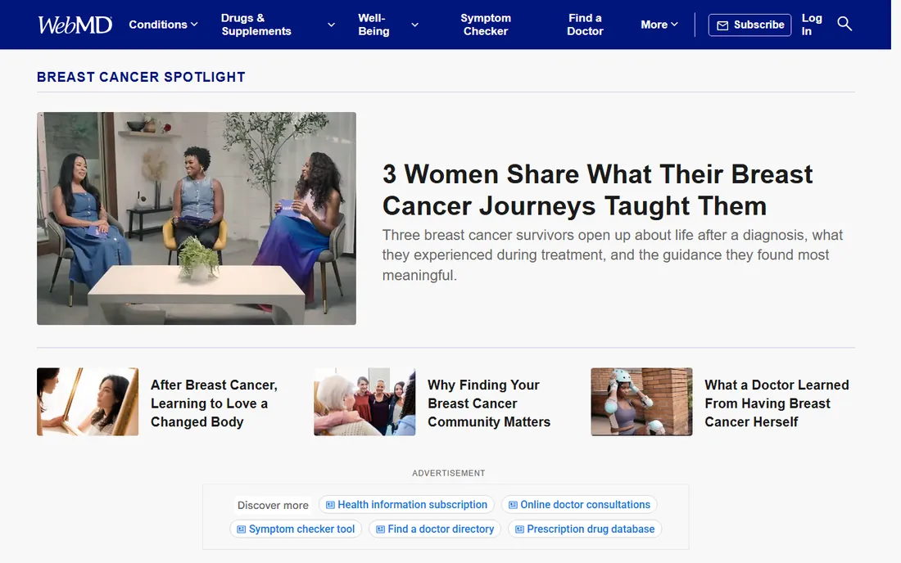Viewport: 901px width, 563px height.
Task: Click the three women featured image
Action: [197, 218]
